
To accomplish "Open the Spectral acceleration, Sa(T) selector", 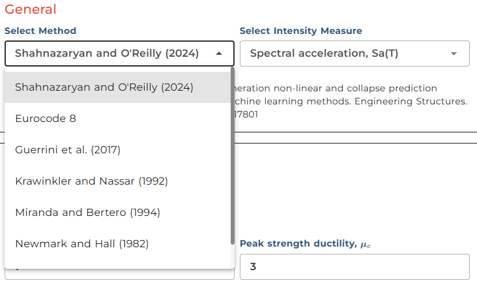I will 324,53.
